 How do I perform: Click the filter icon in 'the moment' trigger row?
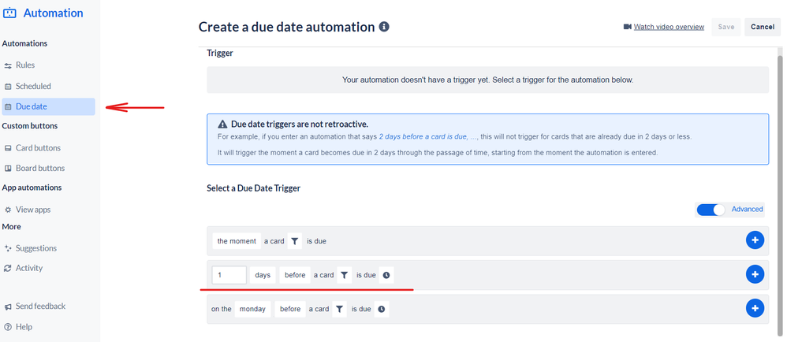pos(295,241)
